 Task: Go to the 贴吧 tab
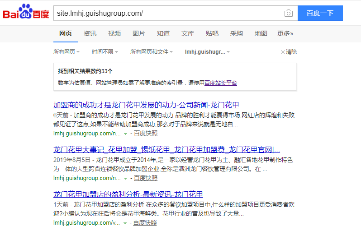click(x=212, y=33)
